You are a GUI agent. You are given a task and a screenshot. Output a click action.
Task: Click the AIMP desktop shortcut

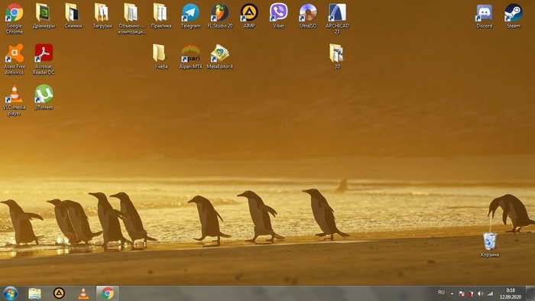(x=249, y=16)
